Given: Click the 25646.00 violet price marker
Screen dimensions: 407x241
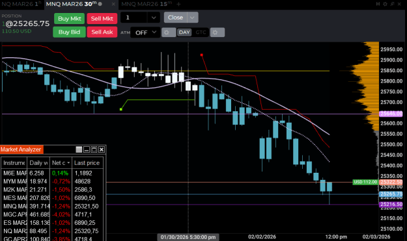Looking at the screenshot, I should pyautogui.click(x=391, y=114).
